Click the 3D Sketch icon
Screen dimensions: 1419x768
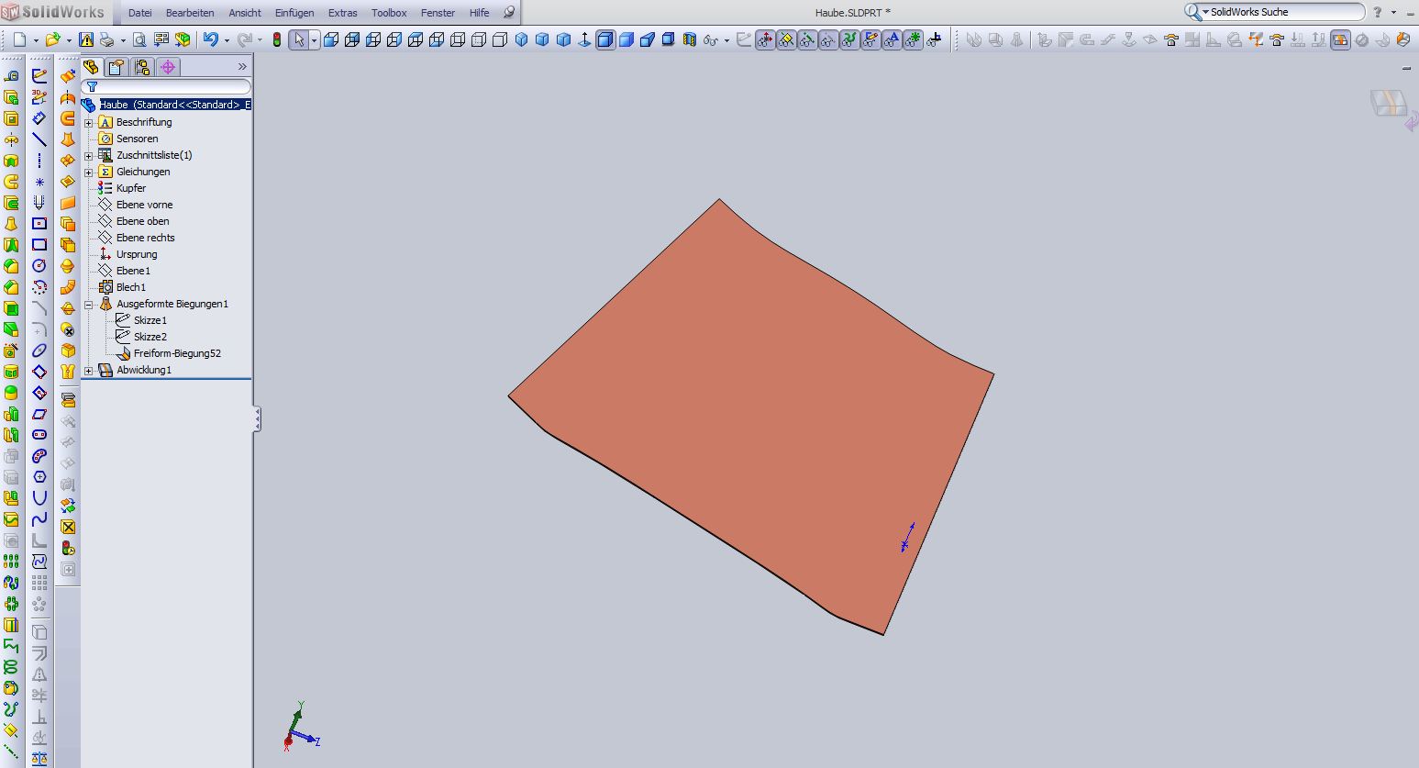(39, 97)
